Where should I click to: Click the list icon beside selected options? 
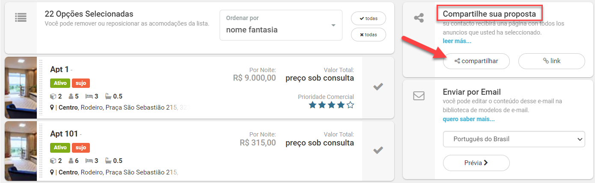coord(21,17)
